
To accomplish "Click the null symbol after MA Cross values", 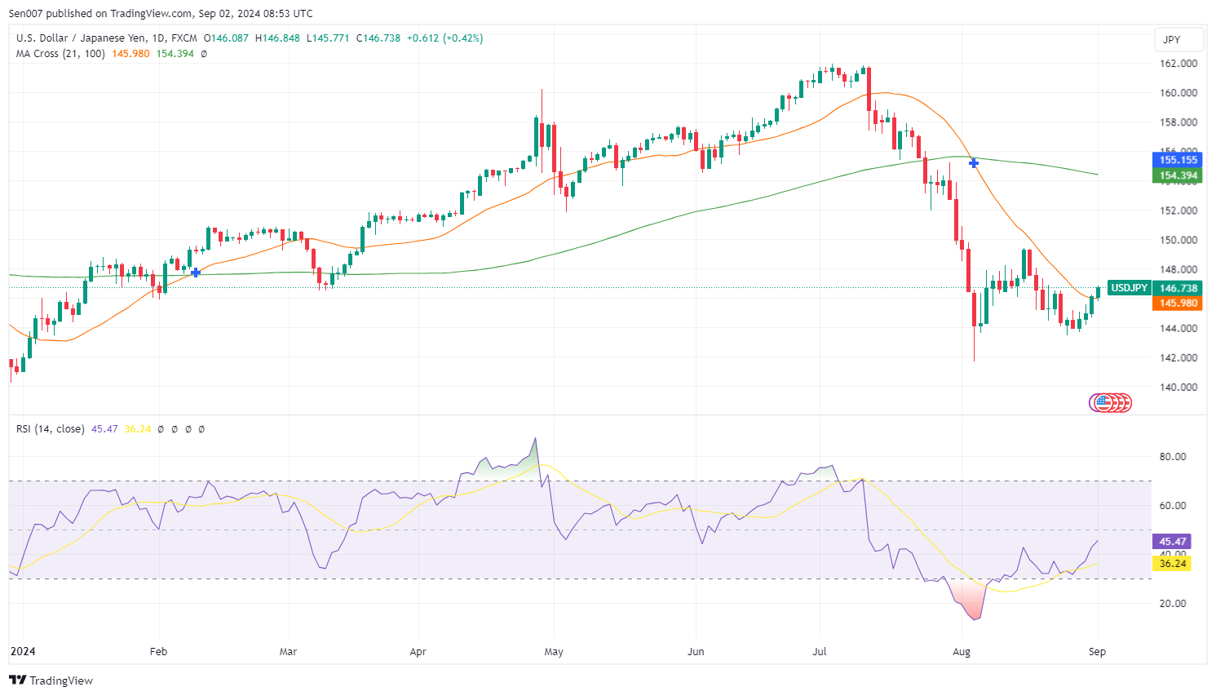I will click(203, 54).
